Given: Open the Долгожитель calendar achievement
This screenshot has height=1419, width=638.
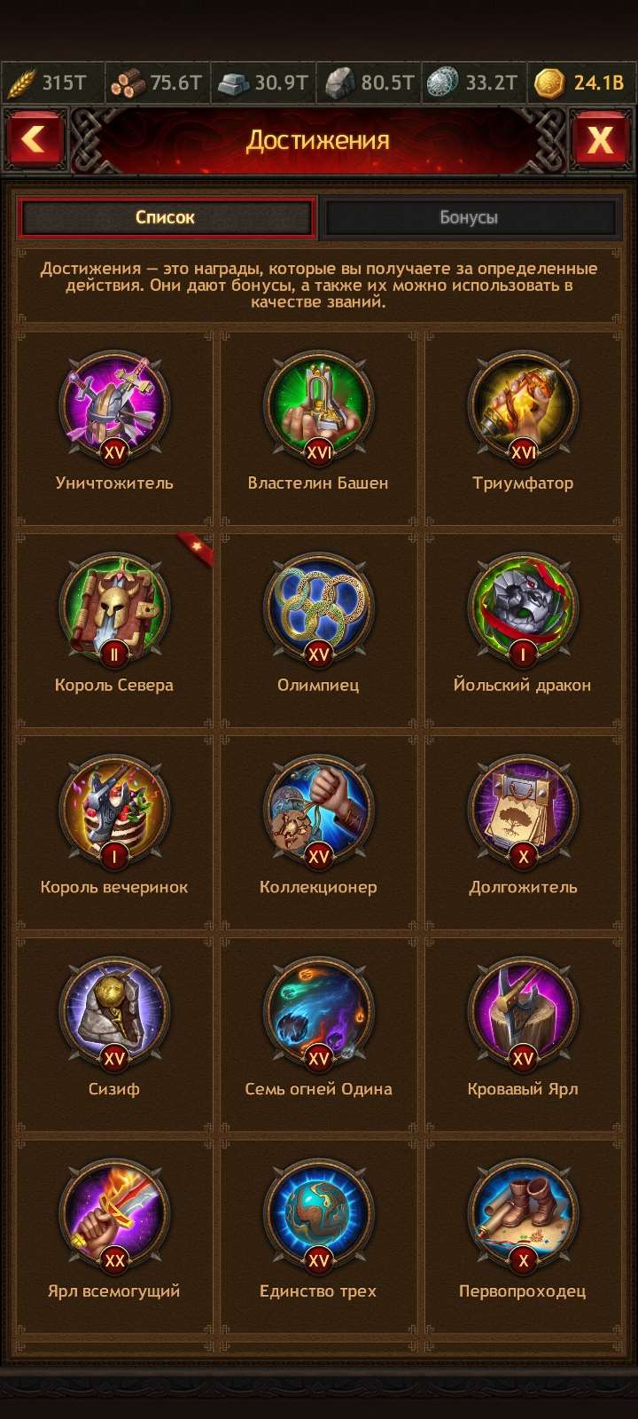Looking at the screenshot, I should pos(523,812).
